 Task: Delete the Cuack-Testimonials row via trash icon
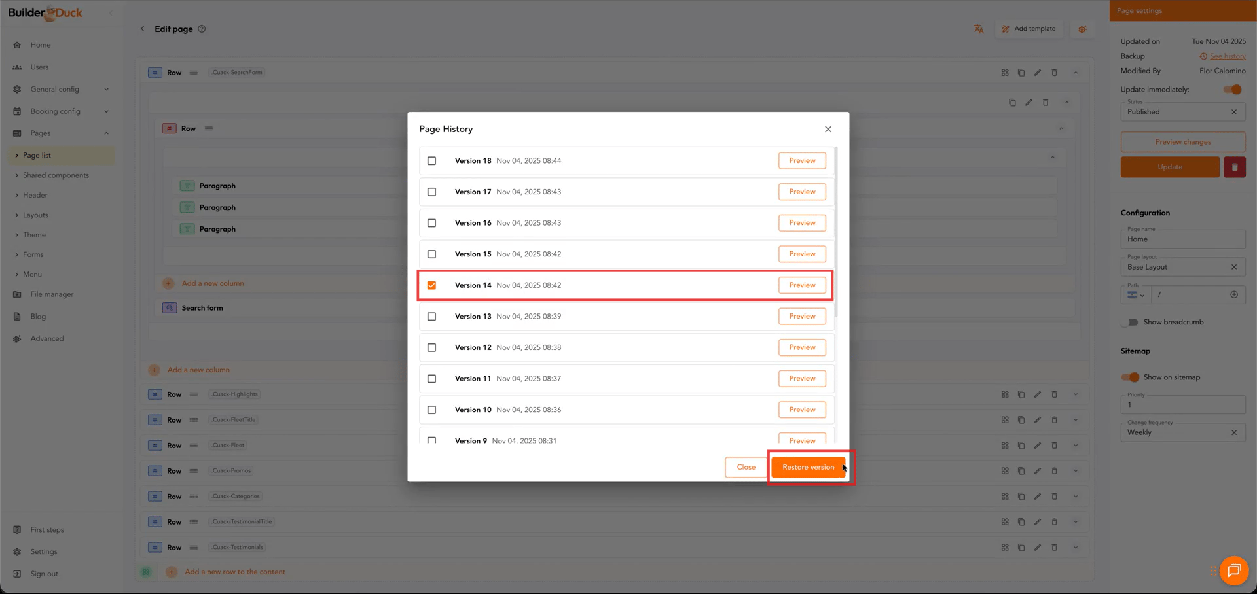coord(1054,548)
